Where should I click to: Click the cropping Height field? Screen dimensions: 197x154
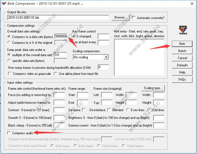click(131, 103)
